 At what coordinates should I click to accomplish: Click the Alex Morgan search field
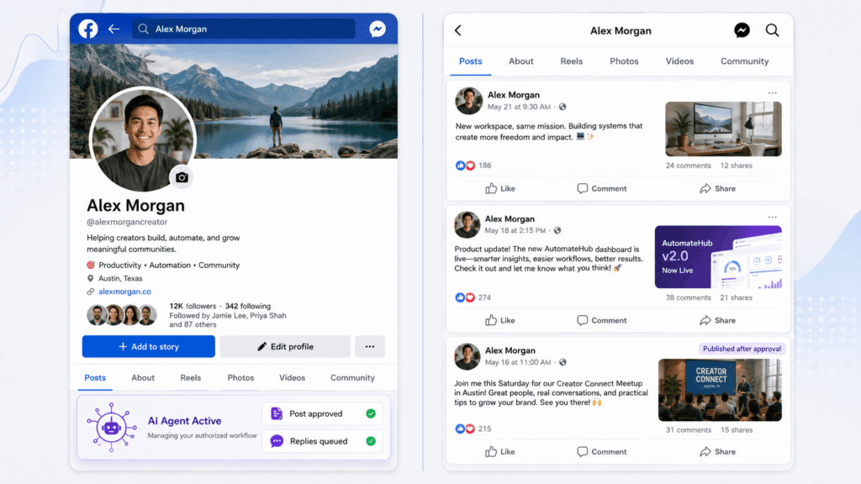243,29
